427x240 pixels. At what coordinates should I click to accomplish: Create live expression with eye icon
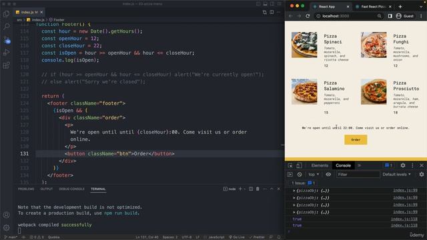point(328,175)
